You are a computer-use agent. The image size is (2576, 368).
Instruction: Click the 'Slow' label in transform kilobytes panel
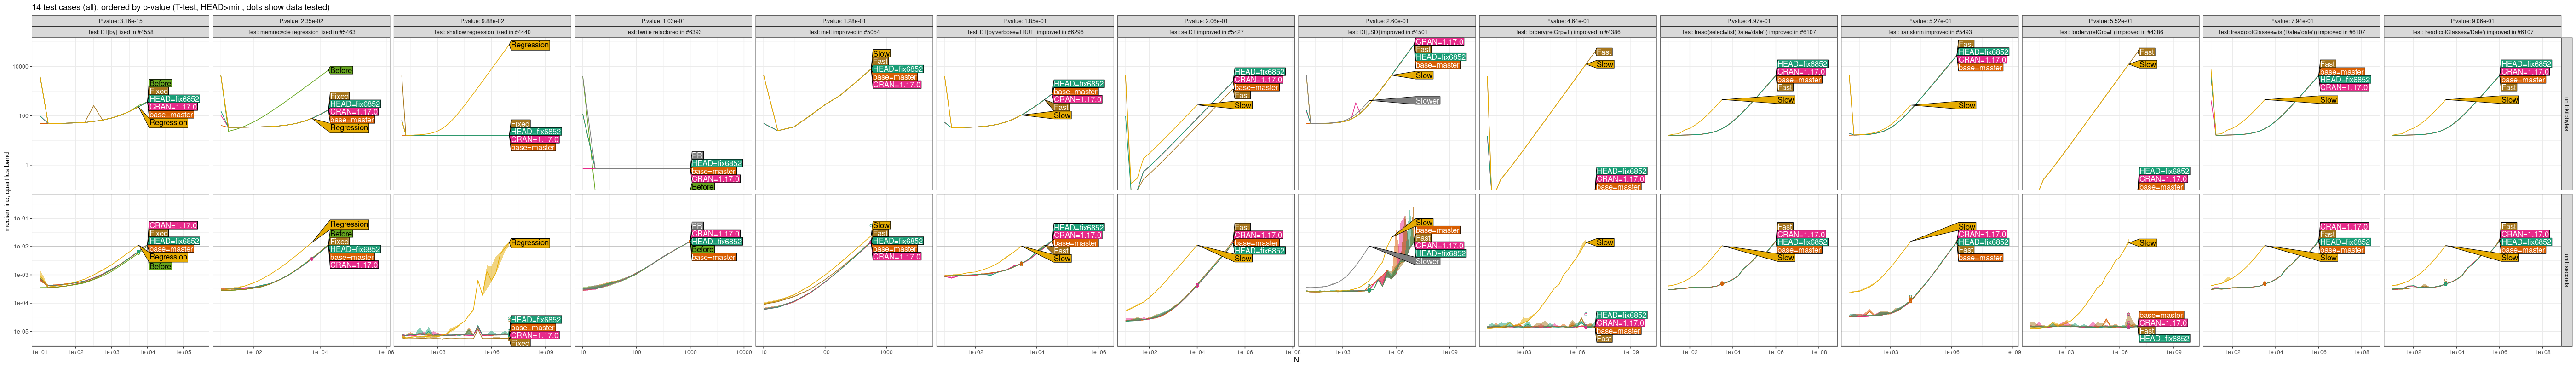(1966, 105)
